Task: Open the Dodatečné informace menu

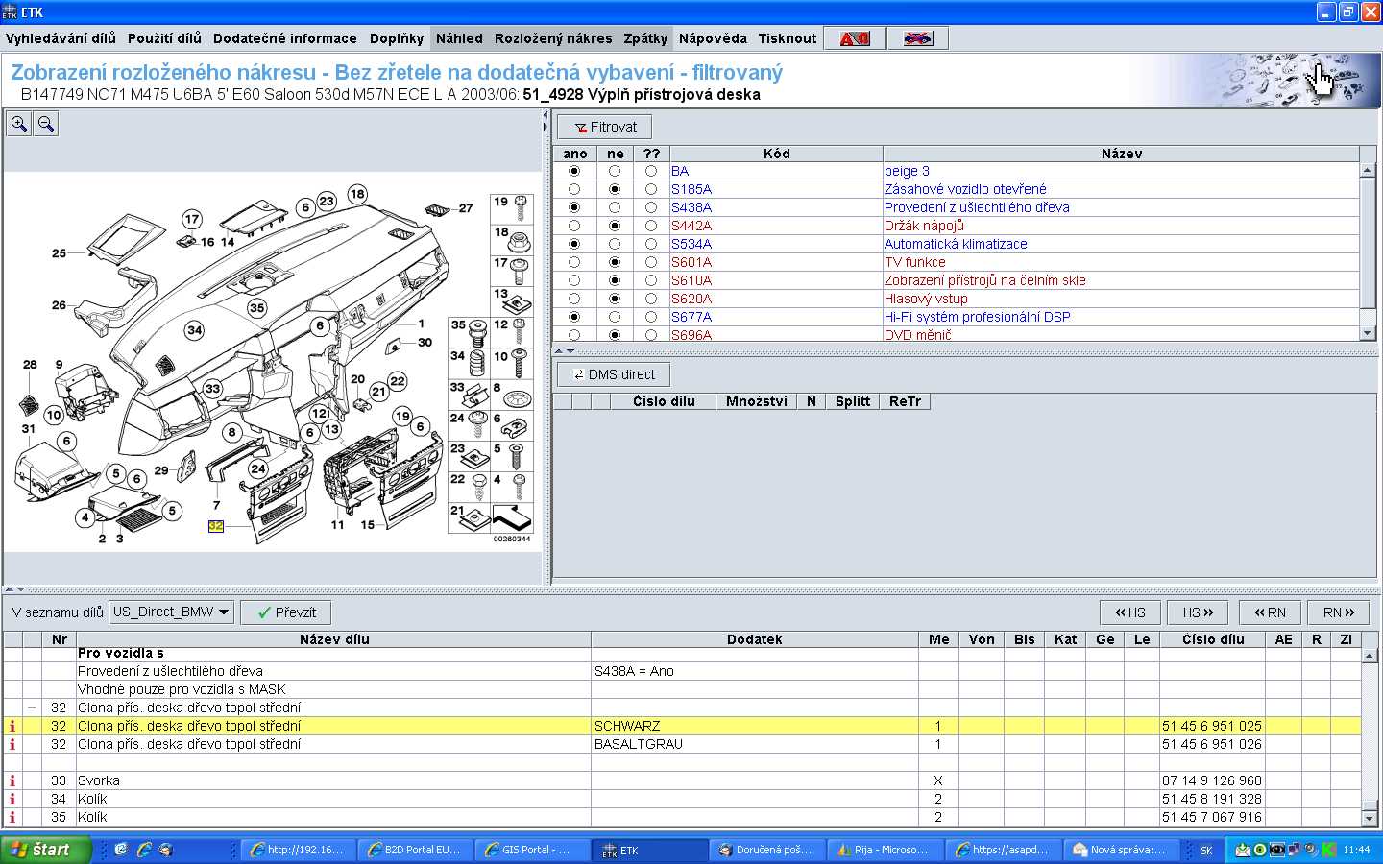Action: (x=284, y=38)
